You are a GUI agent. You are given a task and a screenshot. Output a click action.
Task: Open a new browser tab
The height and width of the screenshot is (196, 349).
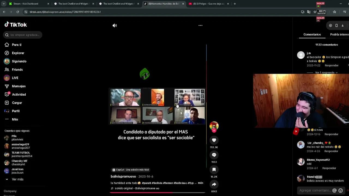tap(235, 4)
